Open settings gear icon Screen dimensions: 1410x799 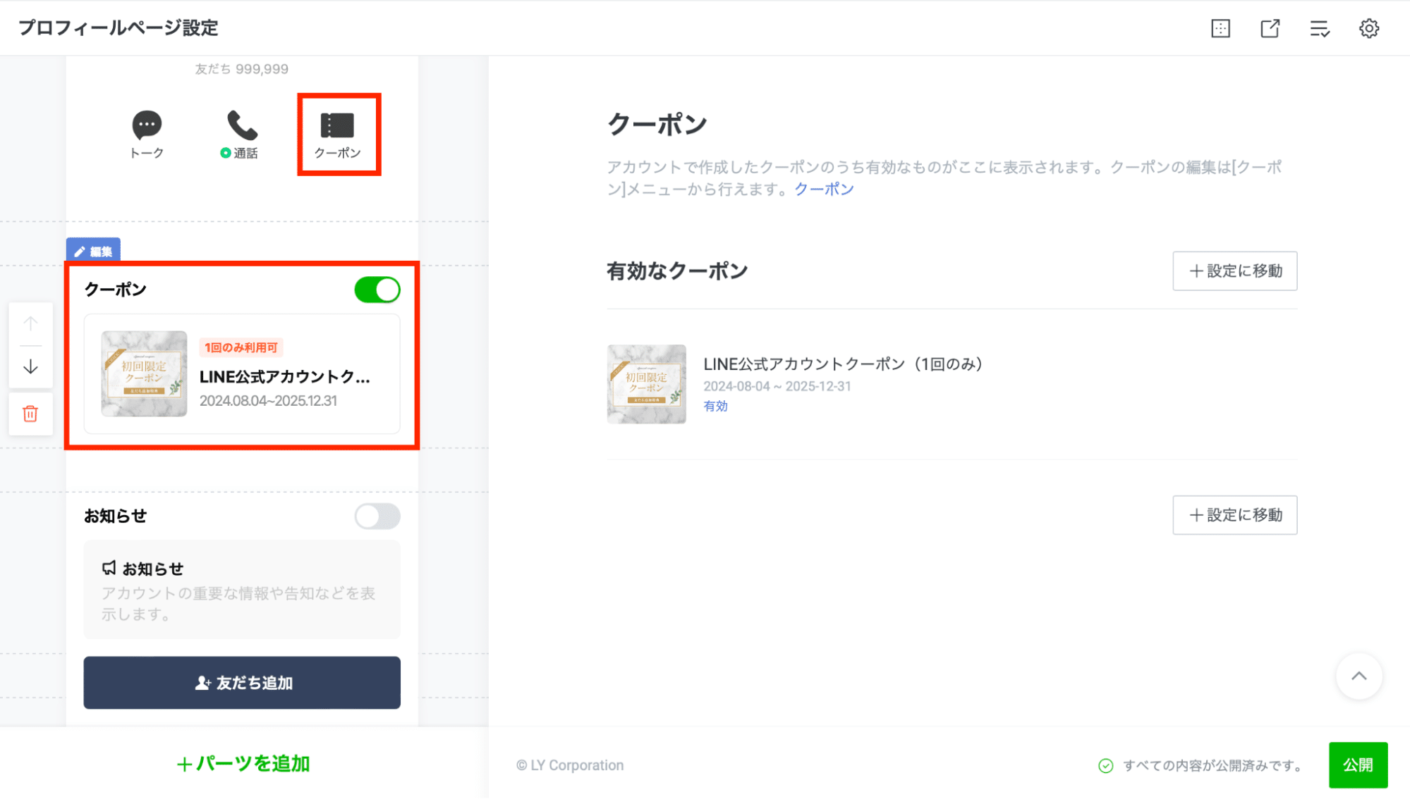click(x=1369, y=28)
